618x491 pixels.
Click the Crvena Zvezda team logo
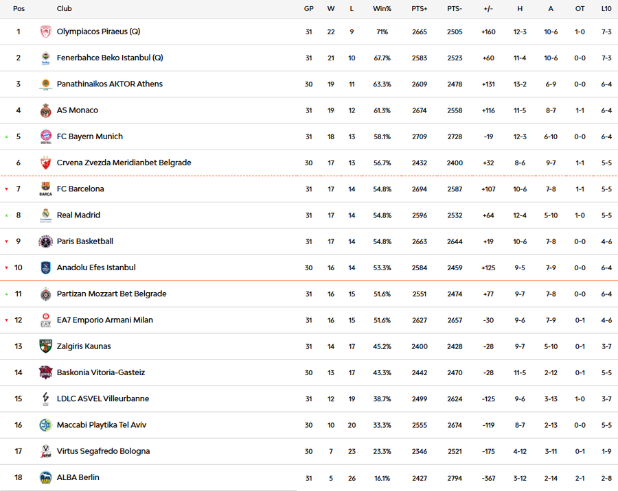click(45, 163)
